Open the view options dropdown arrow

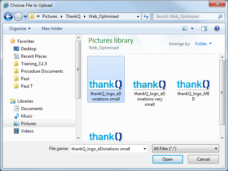(x=192, y=28)
